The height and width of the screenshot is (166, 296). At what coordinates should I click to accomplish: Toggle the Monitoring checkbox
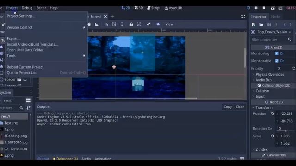click(277, 53)
